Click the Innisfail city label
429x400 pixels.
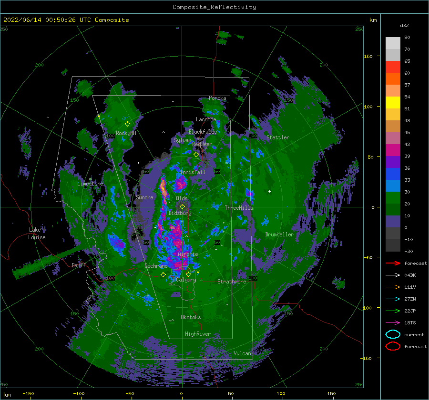(x=193, y=172)
